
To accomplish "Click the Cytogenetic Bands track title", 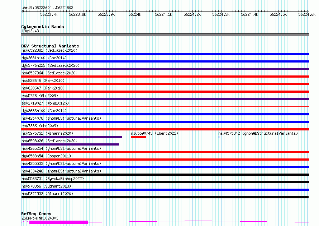I will click(x=43, y=27).
